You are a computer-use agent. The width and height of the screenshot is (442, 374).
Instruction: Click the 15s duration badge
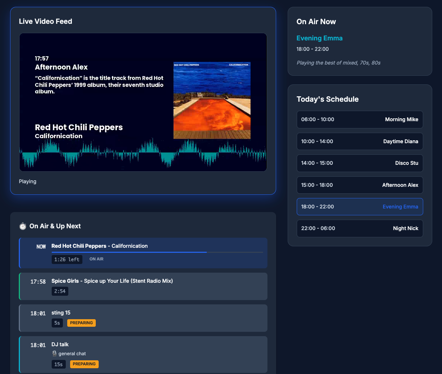[59, 364]
